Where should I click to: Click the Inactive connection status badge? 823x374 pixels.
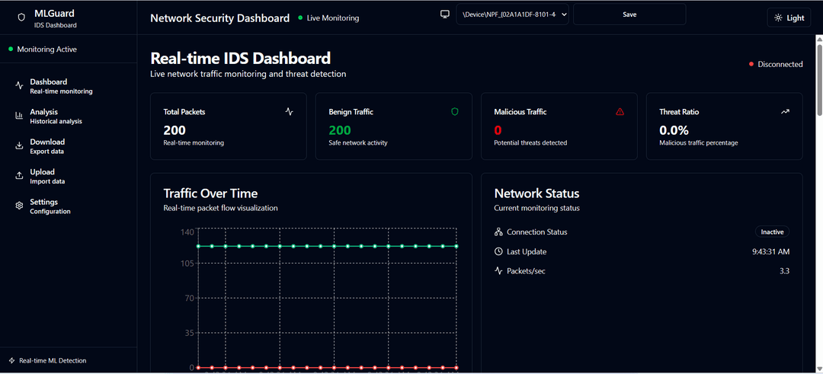(772, 232)
